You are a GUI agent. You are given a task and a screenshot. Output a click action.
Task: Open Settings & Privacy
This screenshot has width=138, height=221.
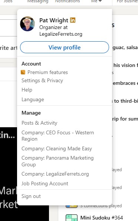coord(42,81)
